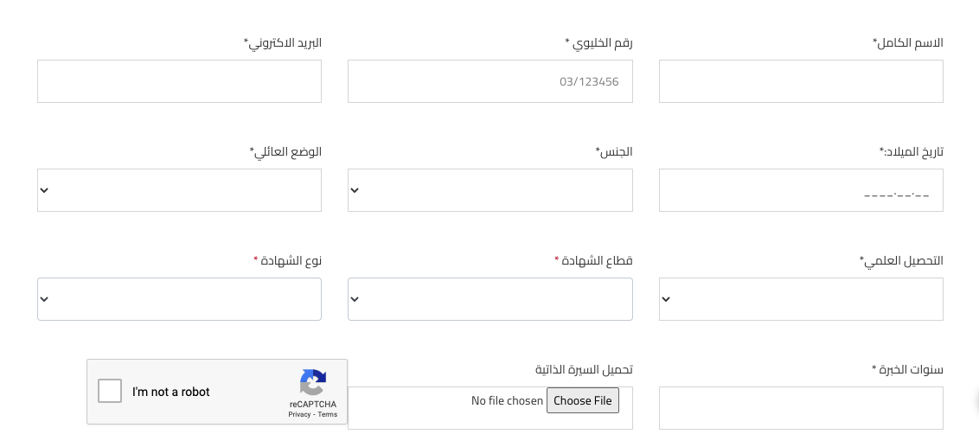Open the نوع الشهادة dropdown
979x447 pixels.
pos(179,299)
